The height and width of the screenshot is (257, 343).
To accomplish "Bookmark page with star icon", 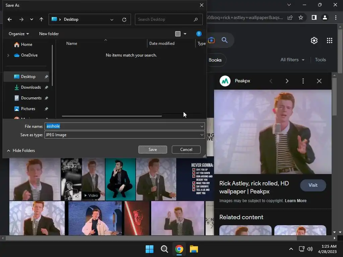I will tap(301, 17).
